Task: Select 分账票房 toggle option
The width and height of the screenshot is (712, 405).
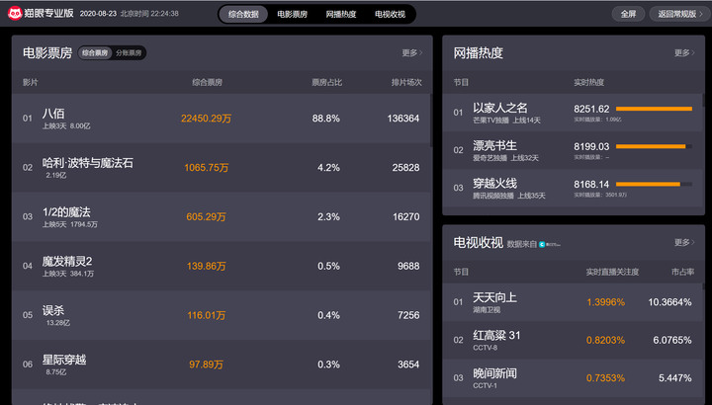Action: click(129, 53)
